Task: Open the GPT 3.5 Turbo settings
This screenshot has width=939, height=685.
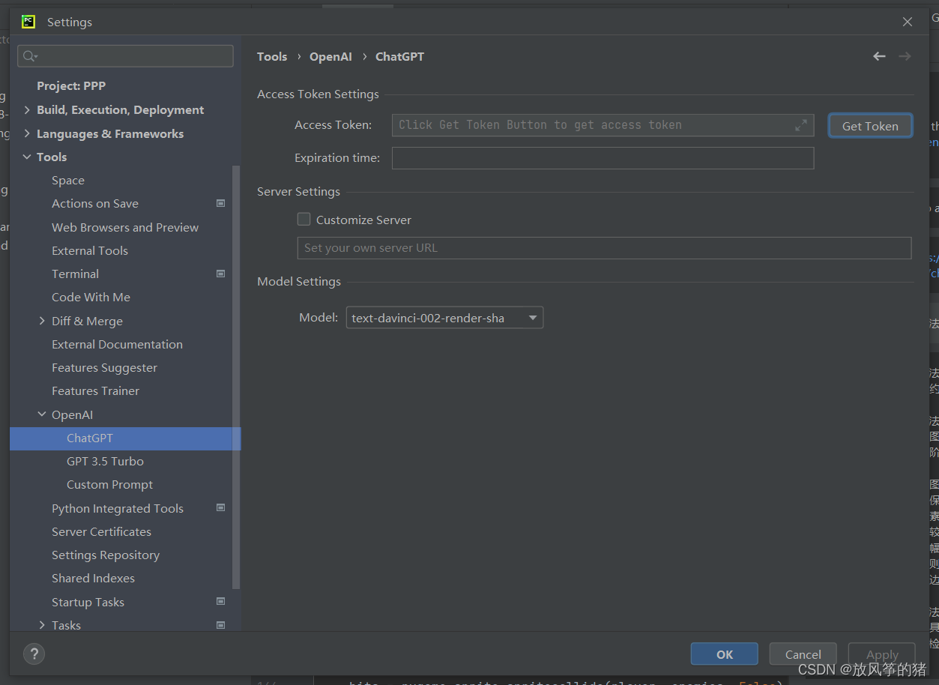Action: point(105,461)
